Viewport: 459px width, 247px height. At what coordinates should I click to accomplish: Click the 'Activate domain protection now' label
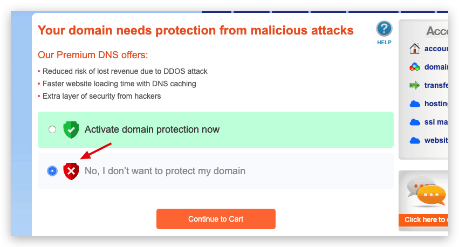pyautogui.click(x=152, y=129)
